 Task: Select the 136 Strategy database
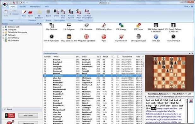(x=121, y=27)
